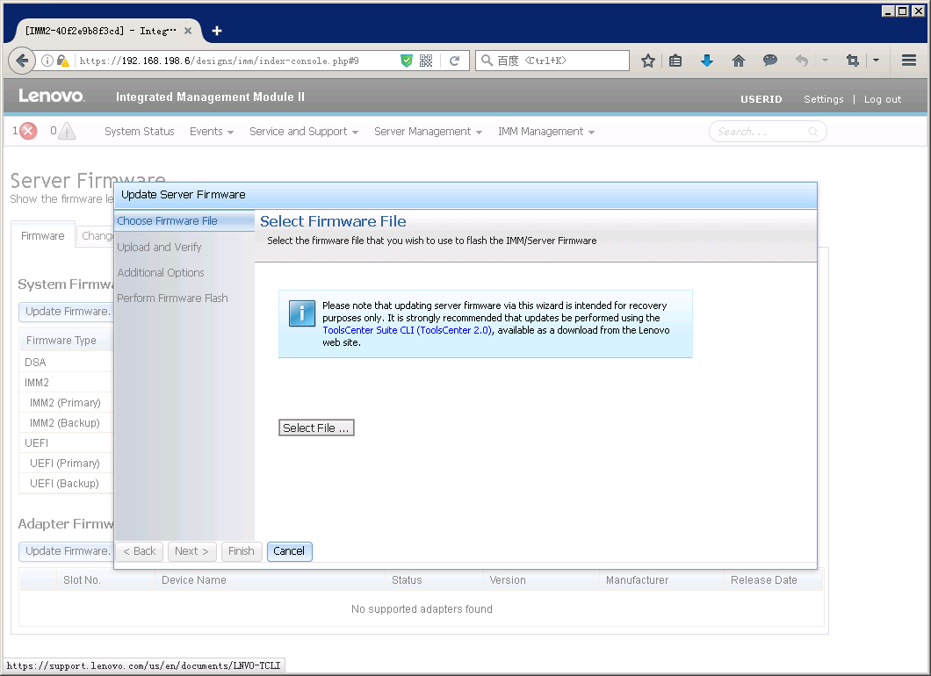Click Log out in the header
Screen dimensions: 931x676
pyautogui.click(x=882, y=99)
